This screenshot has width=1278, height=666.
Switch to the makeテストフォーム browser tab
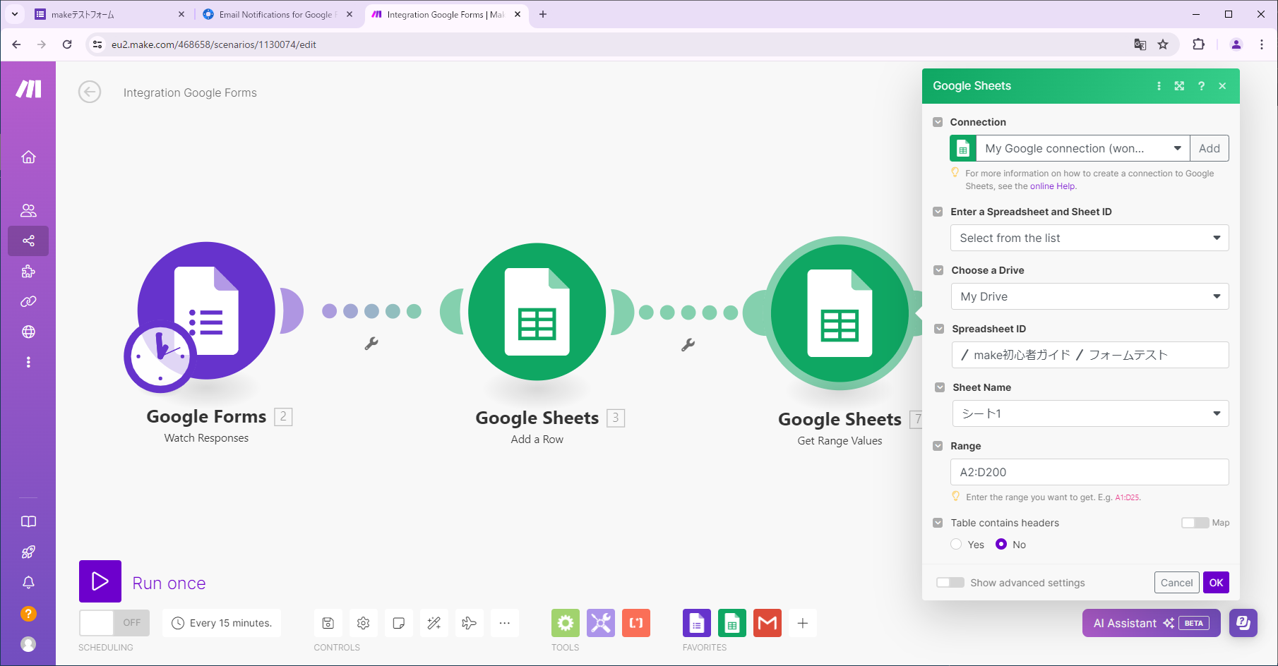109,14
